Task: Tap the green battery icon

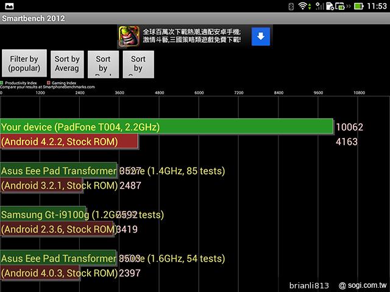Action: pos(359,6)
